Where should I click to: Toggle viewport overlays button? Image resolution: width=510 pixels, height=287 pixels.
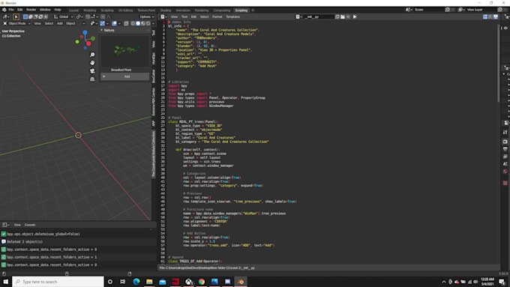point(114,23)
